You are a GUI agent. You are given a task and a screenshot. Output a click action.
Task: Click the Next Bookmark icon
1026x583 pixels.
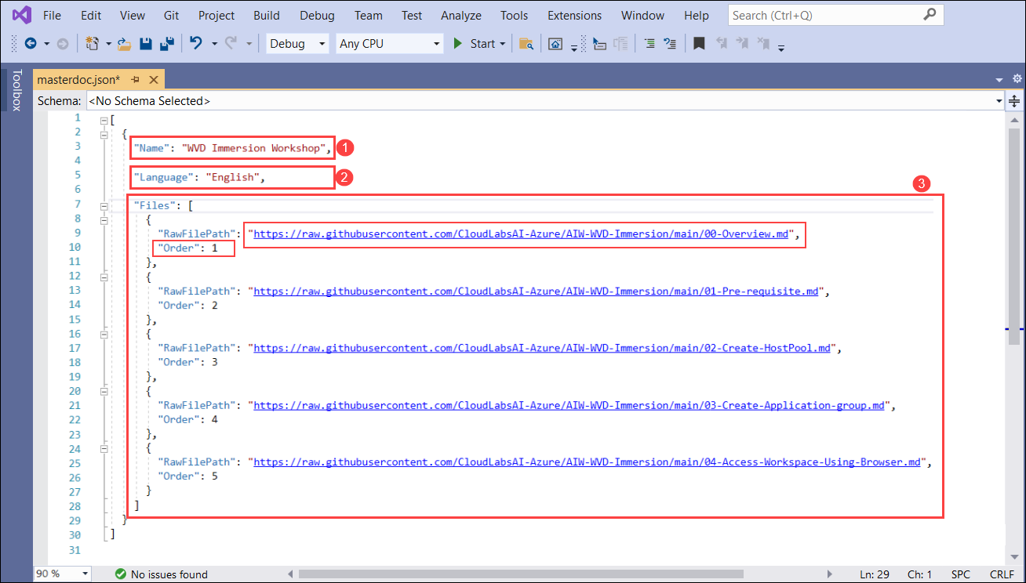click(742, 44)
